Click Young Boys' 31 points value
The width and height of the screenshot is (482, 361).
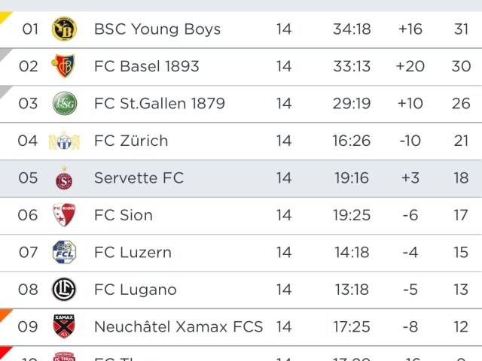(x=461, y=29)
